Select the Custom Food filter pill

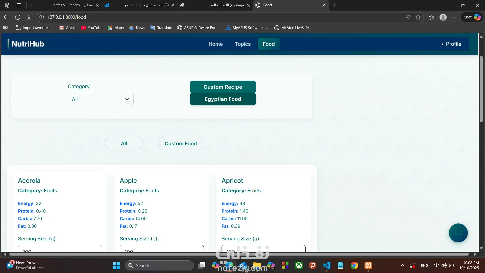[181, 144]
